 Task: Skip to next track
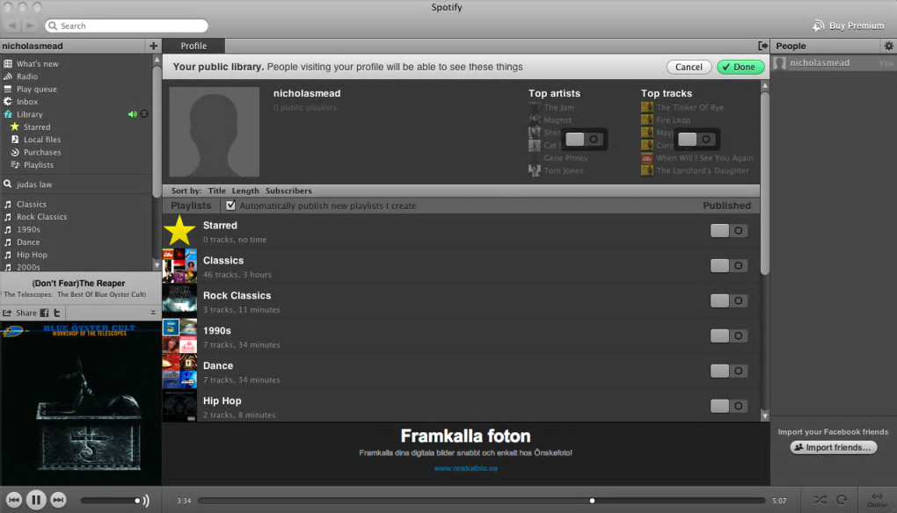click(58, 500)
